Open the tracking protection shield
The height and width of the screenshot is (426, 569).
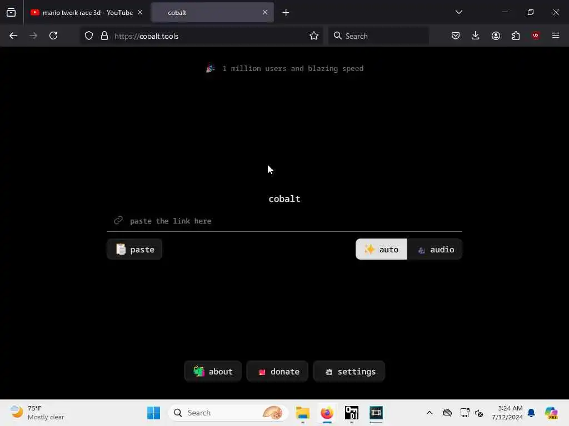(89, 35)
